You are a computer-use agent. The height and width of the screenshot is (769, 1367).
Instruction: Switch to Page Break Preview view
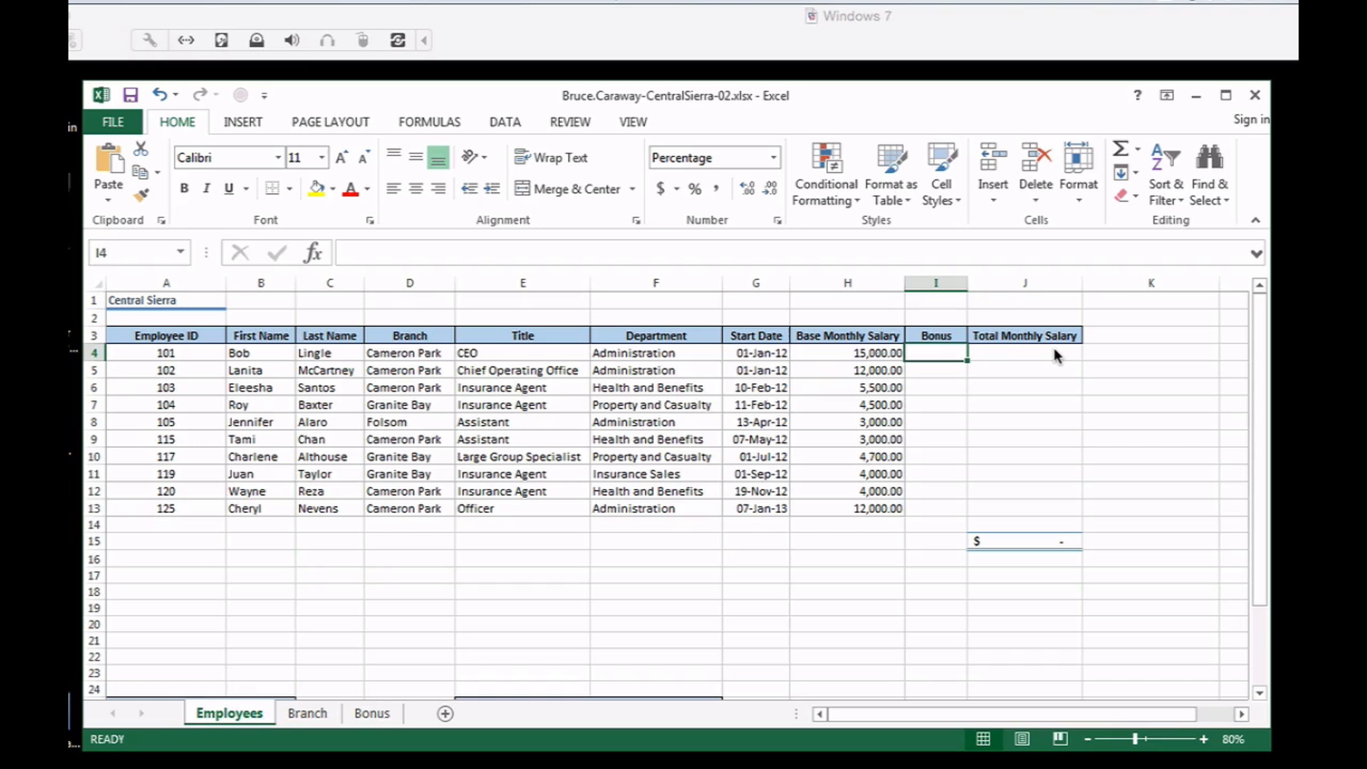[1059, 739]
